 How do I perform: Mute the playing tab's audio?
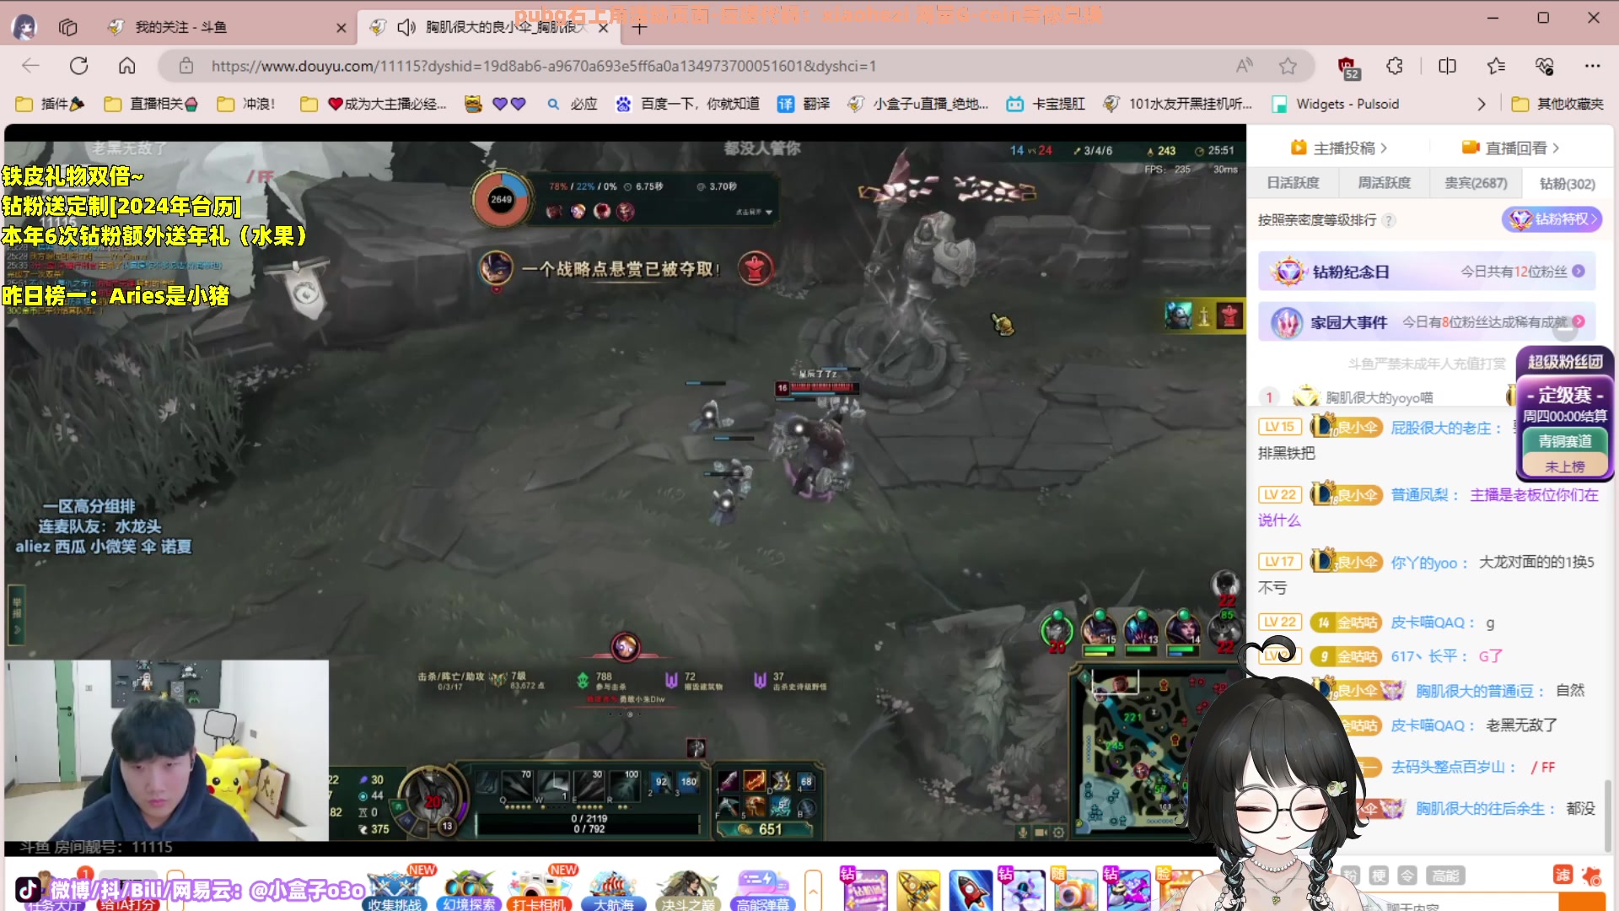click(406, 27)
